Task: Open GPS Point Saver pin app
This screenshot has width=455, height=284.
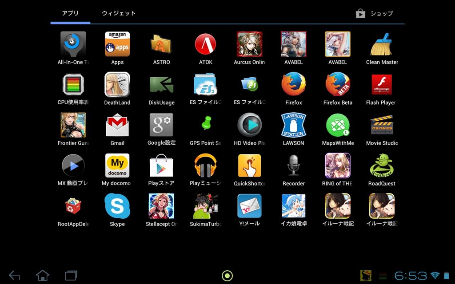Action: click(x=206, y=123)
